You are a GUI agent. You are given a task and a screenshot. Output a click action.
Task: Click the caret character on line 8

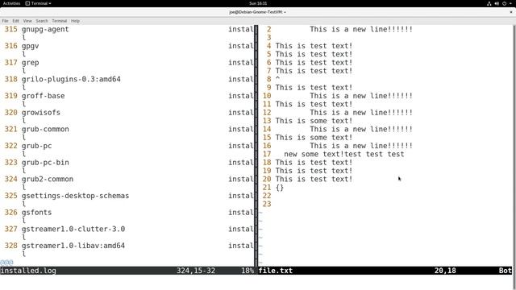point(277,78)
